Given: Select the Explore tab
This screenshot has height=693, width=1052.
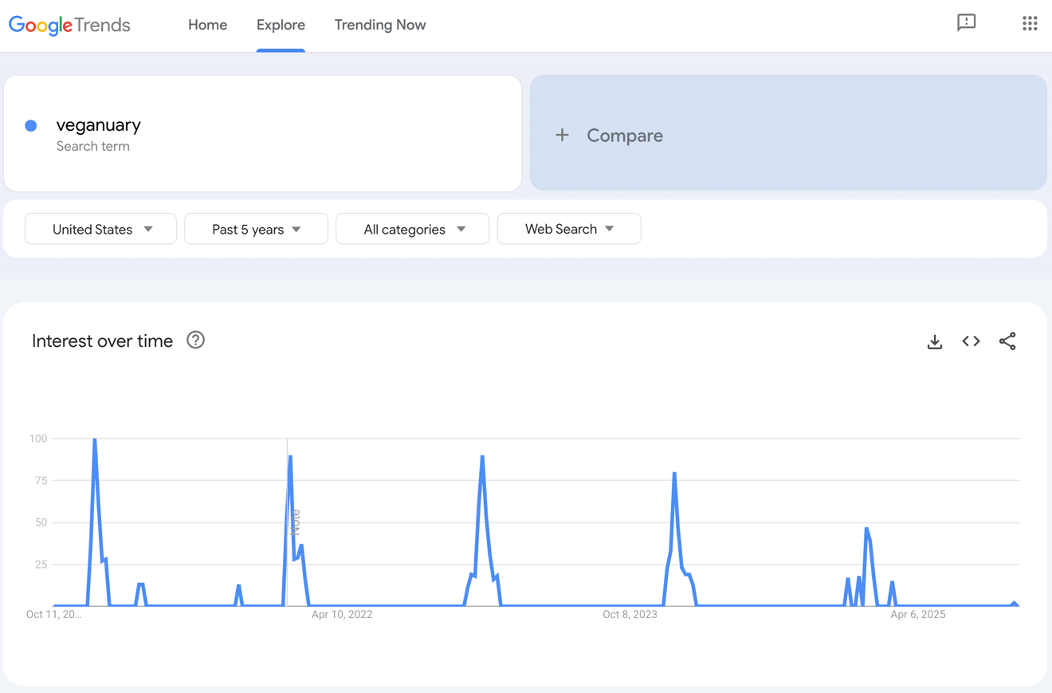Looking at the screenshot, I should coord(281,25).
